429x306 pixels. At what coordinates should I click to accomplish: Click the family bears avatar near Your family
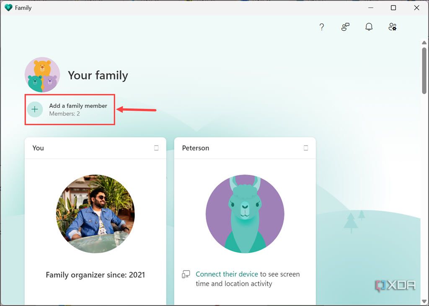[x=42, y=74]
